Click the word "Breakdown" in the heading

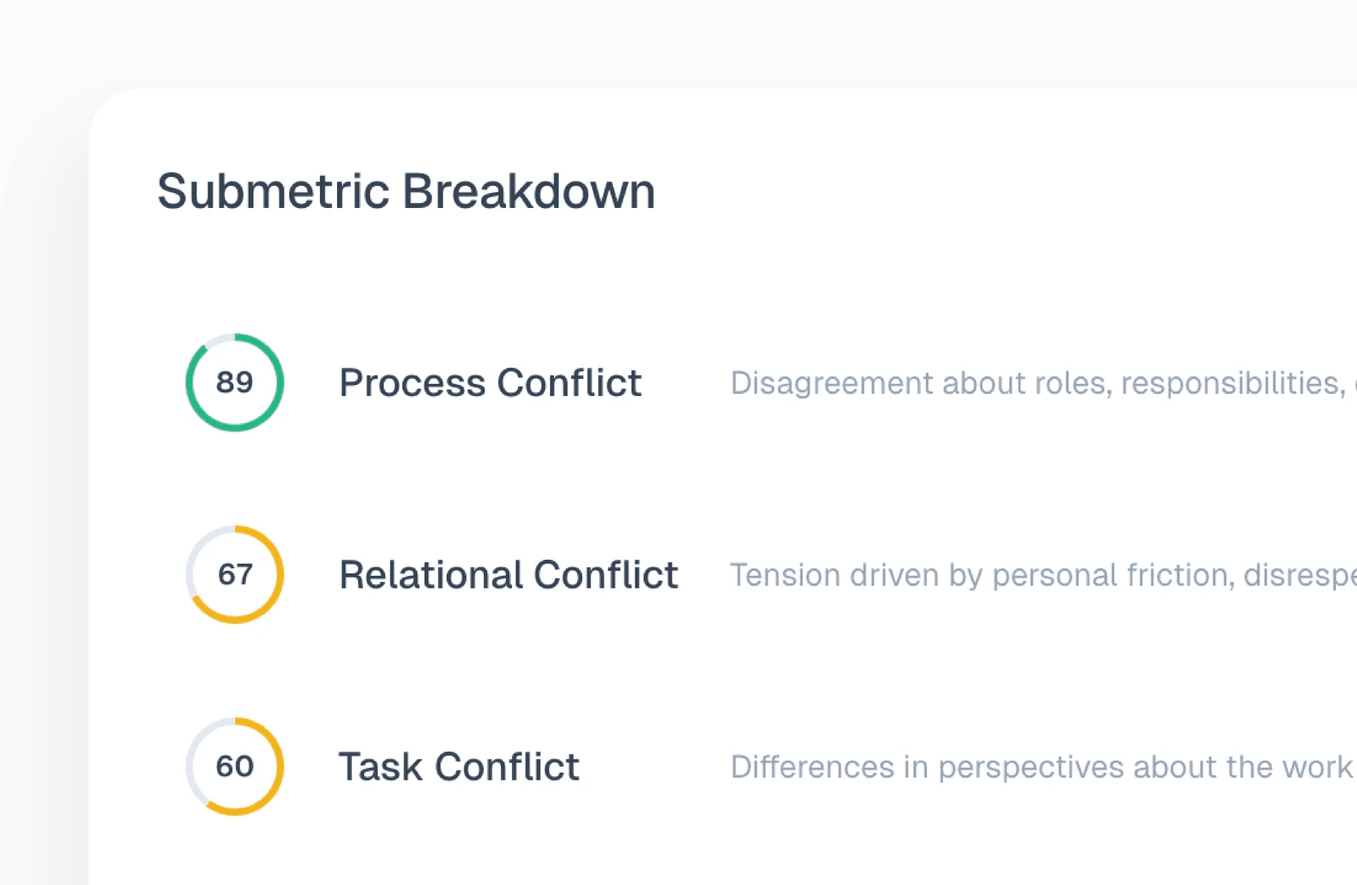click(x=529, y=191)
